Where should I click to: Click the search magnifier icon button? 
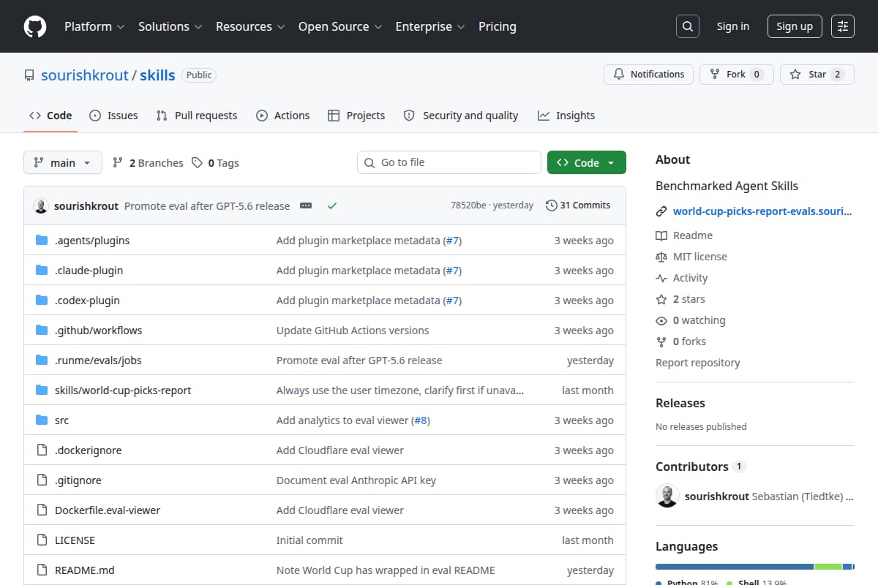point(688,26)
